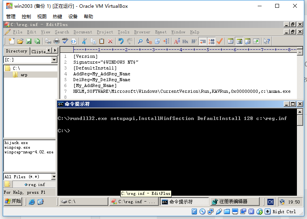The image size is (307, 219).
Task: Open the Tools menu
Action: click(123, 32)
